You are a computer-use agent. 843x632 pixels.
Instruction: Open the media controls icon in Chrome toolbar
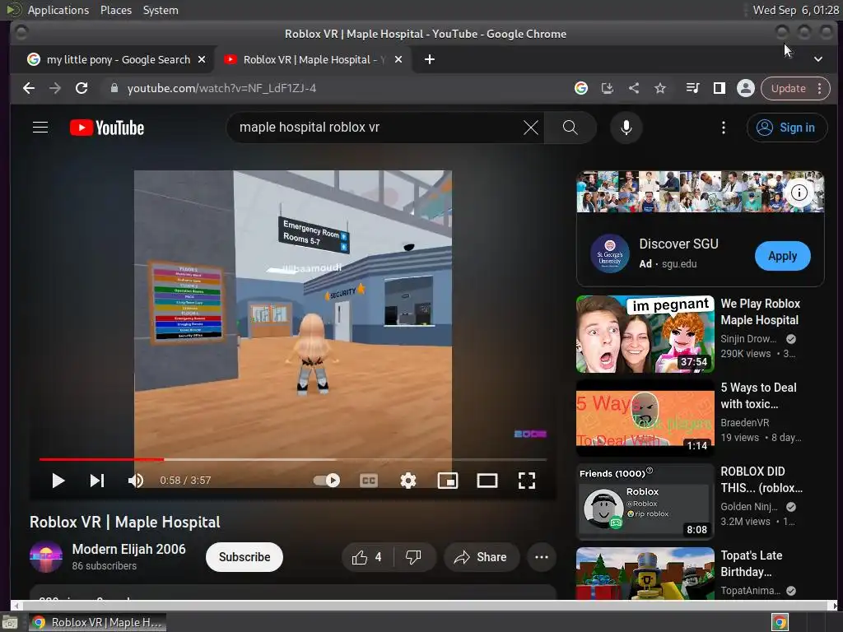(x=693, y=88)
